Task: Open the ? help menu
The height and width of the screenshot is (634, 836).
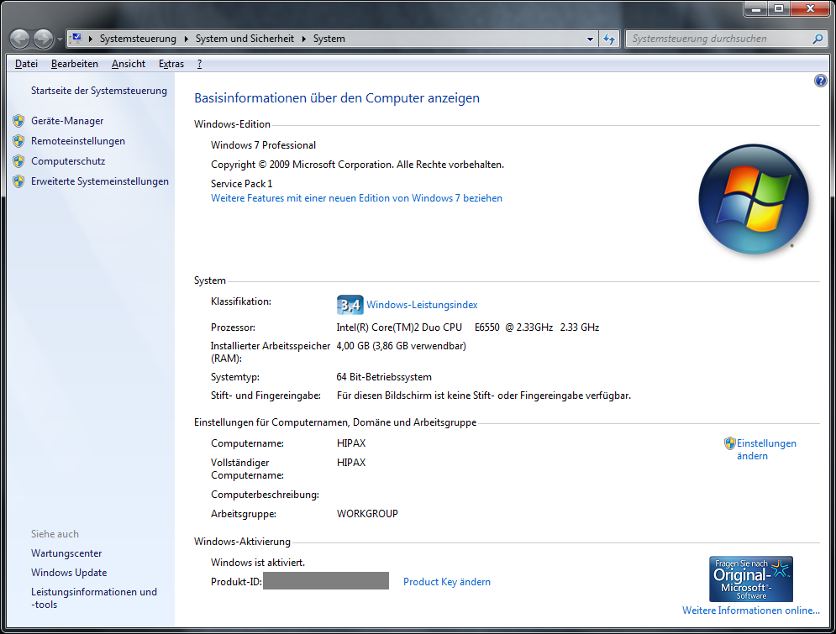Action: 199,64
